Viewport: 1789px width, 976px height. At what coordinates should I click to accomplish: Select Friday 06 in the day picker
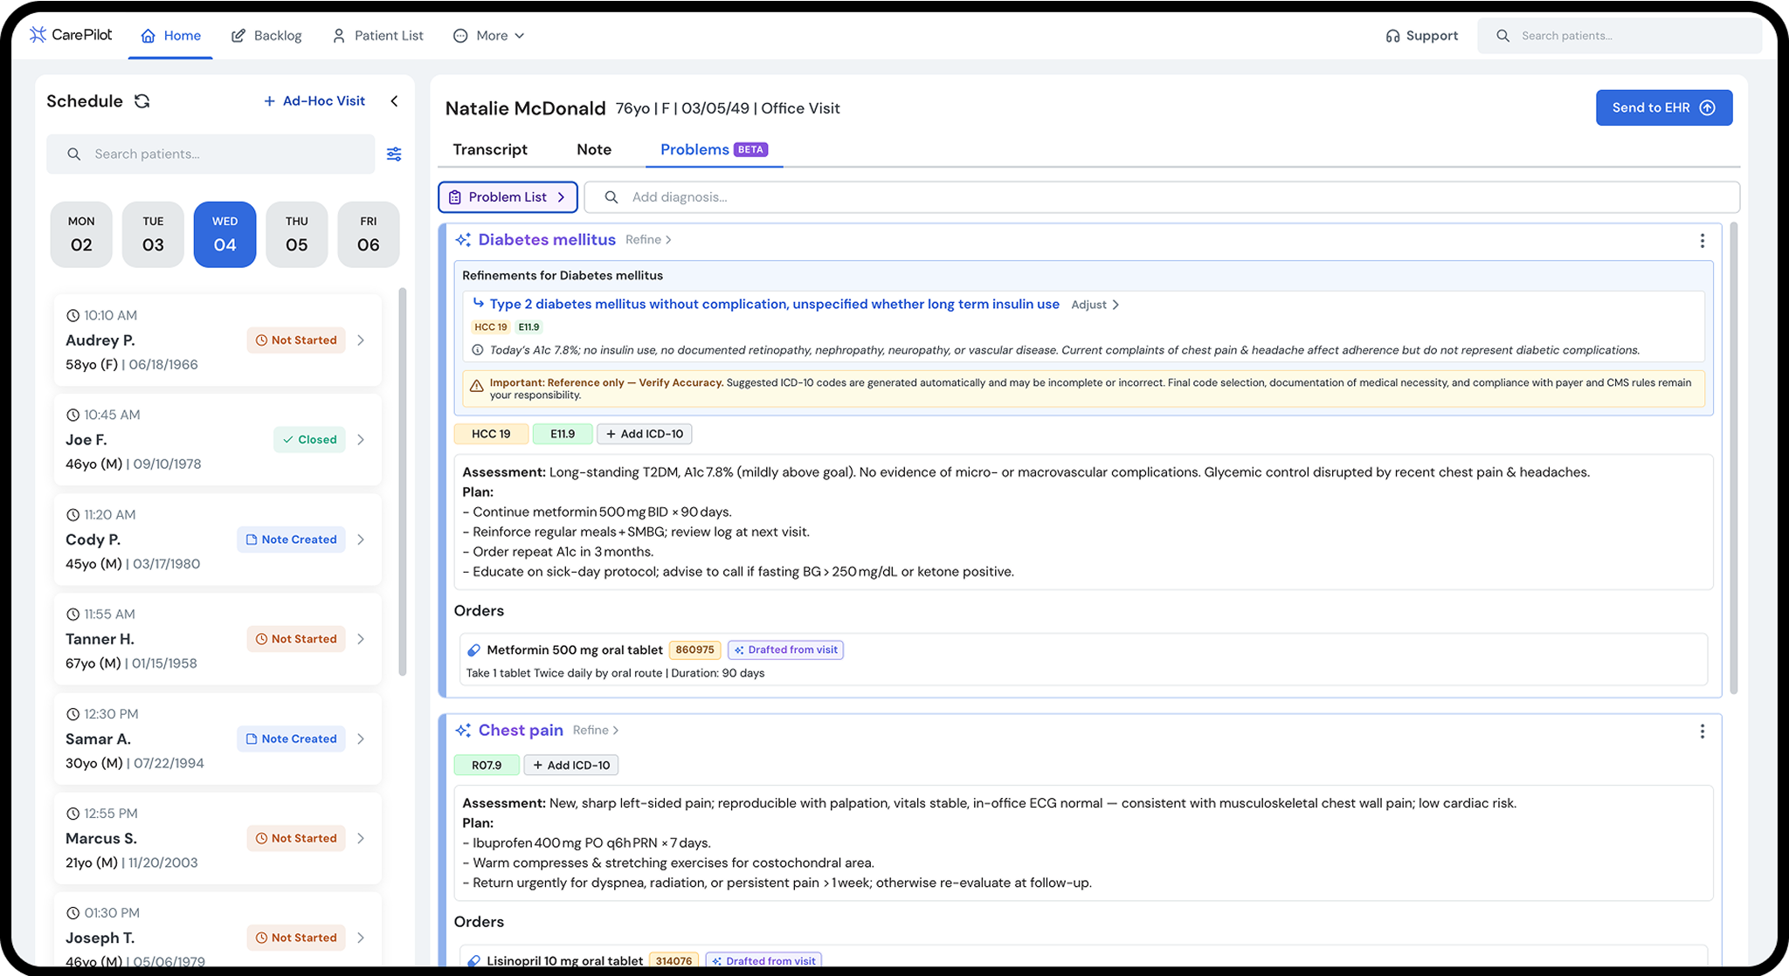point(368,234)
